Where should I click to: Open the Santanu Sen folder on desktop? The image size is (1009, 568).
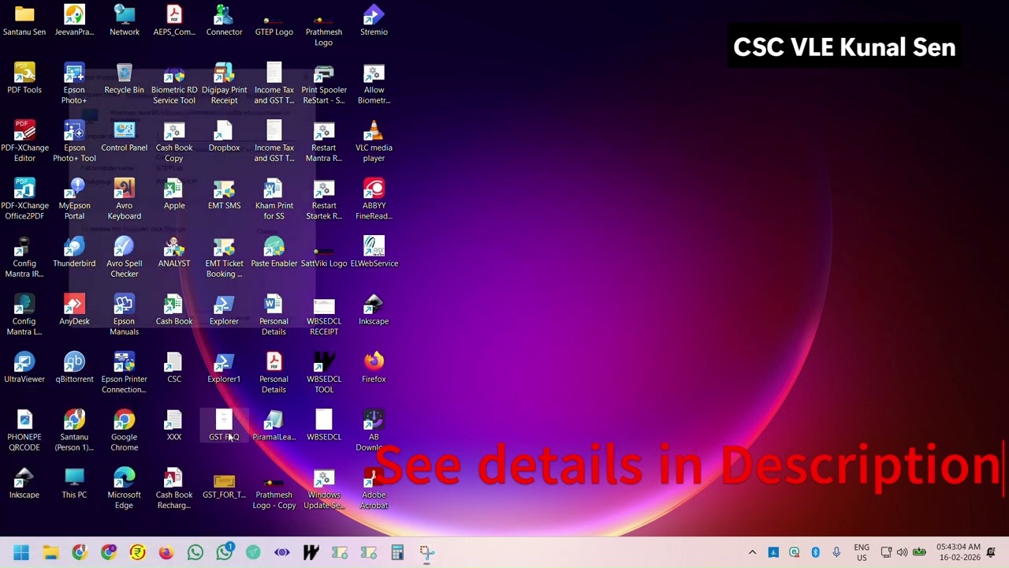tap(24, 21)
